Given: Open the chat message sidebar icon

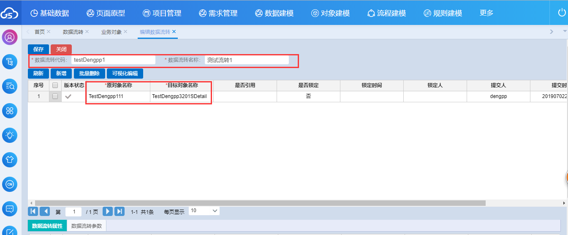Looking at the screenshot, I should pyautogui.click(x=9, y=209).
